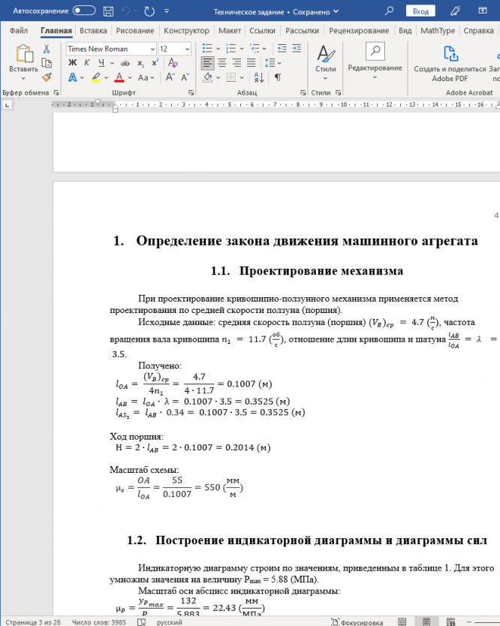Open the Вставка ribbon tab
This screenshot has height=626, width=500.
tap(93, 31)
